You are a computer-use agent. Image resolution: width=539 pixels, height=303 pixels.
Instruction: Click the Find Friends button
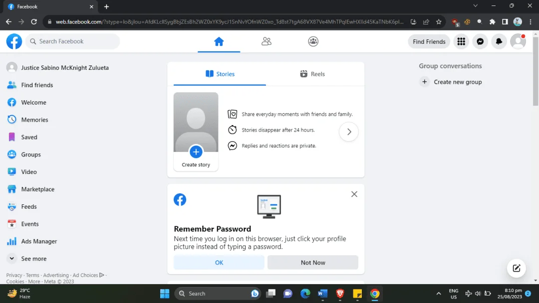(x=429, y=41)
